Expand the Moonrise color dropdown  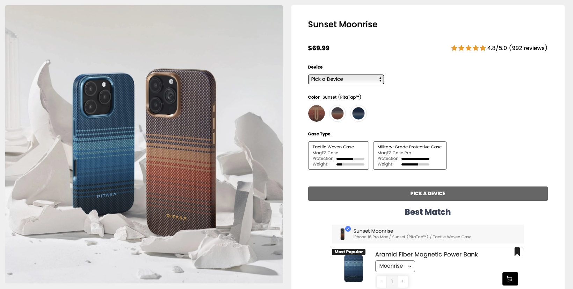click(395, 266)
